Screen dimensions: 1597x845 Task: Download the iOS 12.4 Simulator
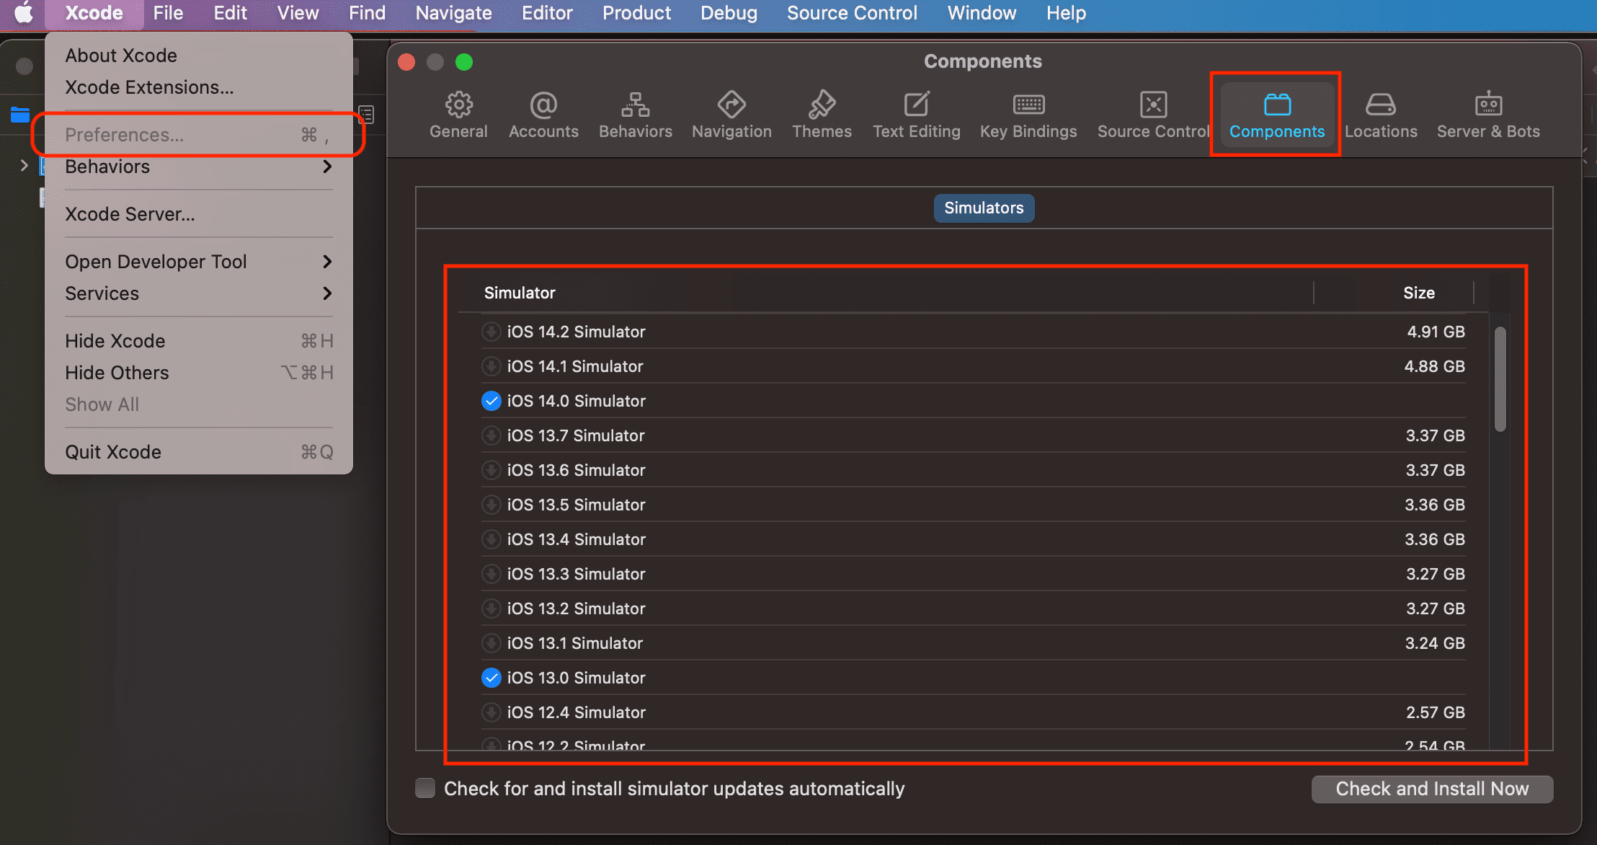click(x=491, y=712)
